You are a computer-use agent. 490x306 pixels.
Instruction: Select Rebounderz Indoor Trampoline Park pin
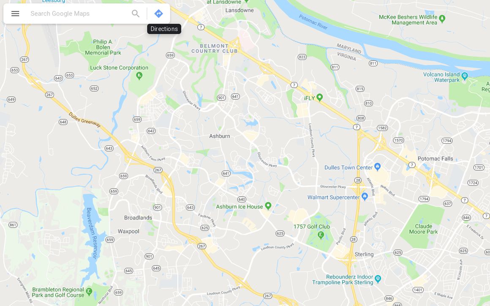coord(378,278)
